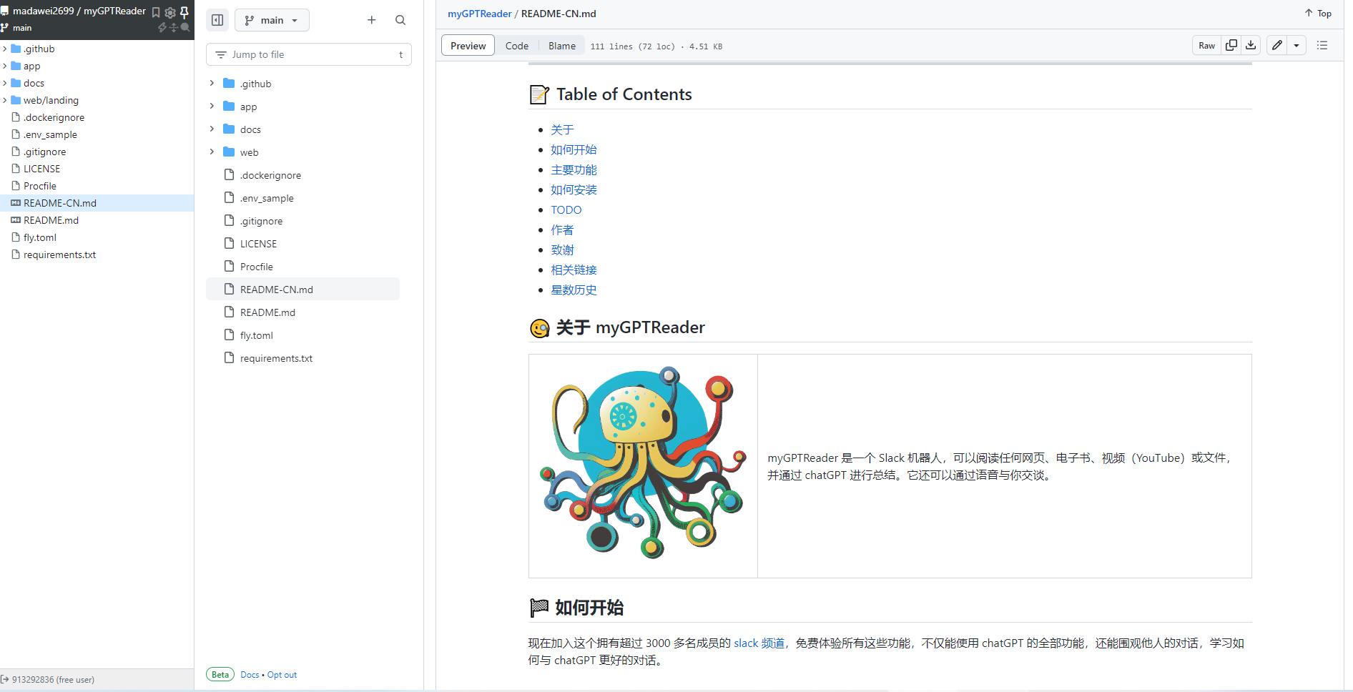Open the 如何开始 contents link
This screenshot has height=692, width=1353.
[x=574, y=149]
